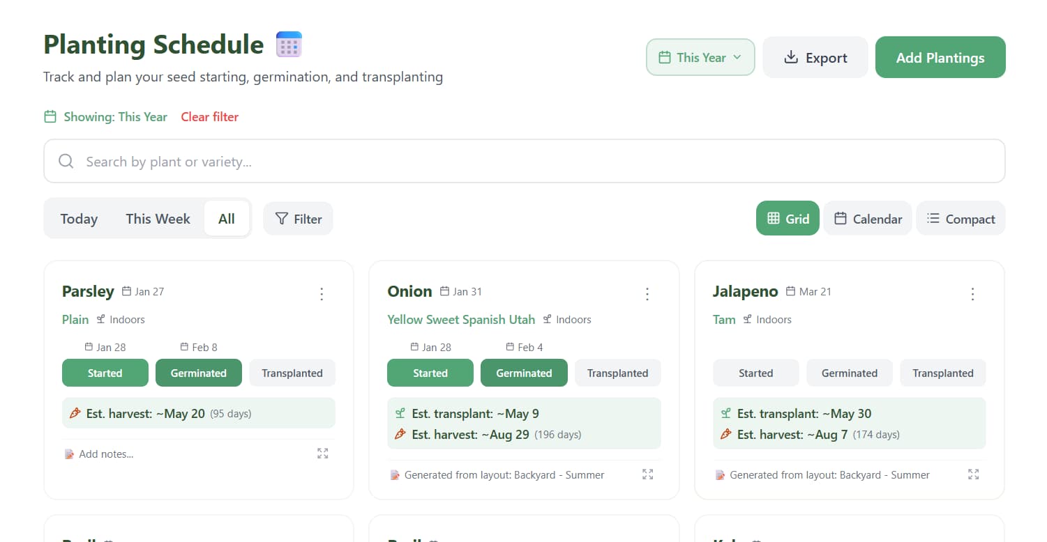Click the carrot harvest icon on Parsley card

point(75,412)
